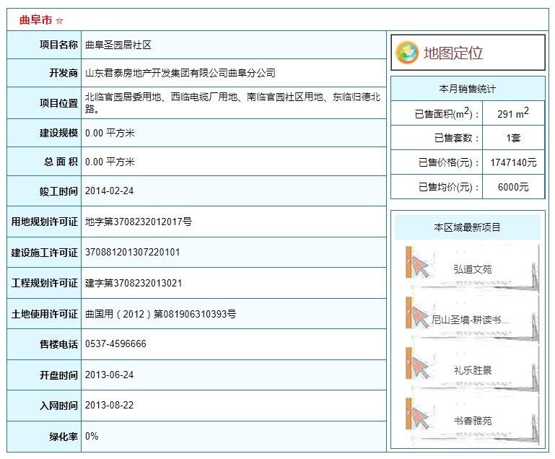Click the 已售面积(m2) label

[447, 113]
